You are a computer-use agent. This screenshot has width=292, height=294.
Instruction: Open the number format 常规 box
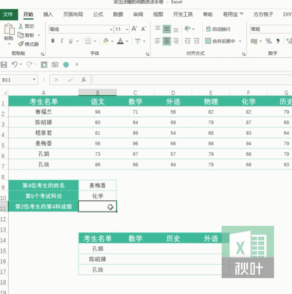[x=271, y=29]
